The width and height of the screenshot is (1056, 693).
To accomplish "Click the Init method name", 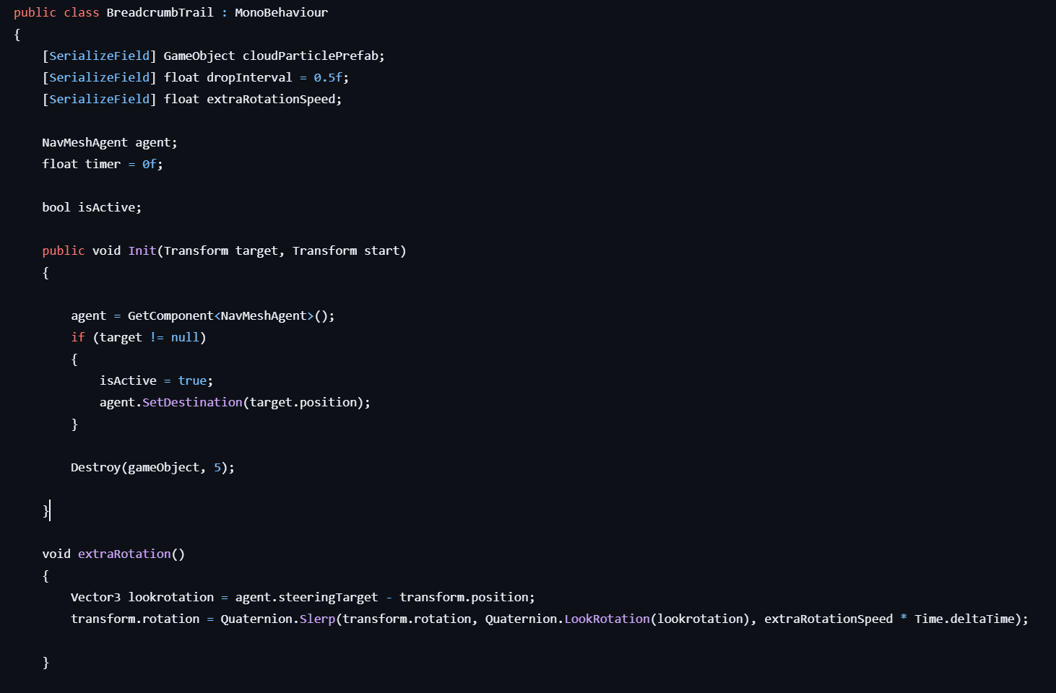I will pos(142,250).
